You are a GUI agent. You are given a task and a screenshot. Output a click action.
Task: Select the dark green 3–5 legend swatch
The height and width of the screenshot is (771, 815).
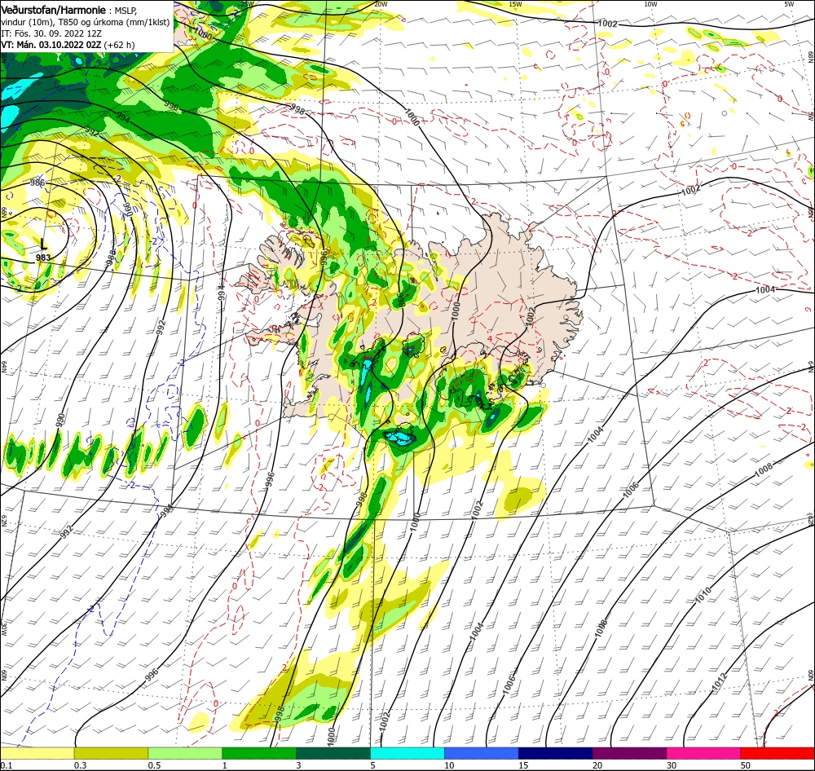pyautogui.click(x=333, y=753)
